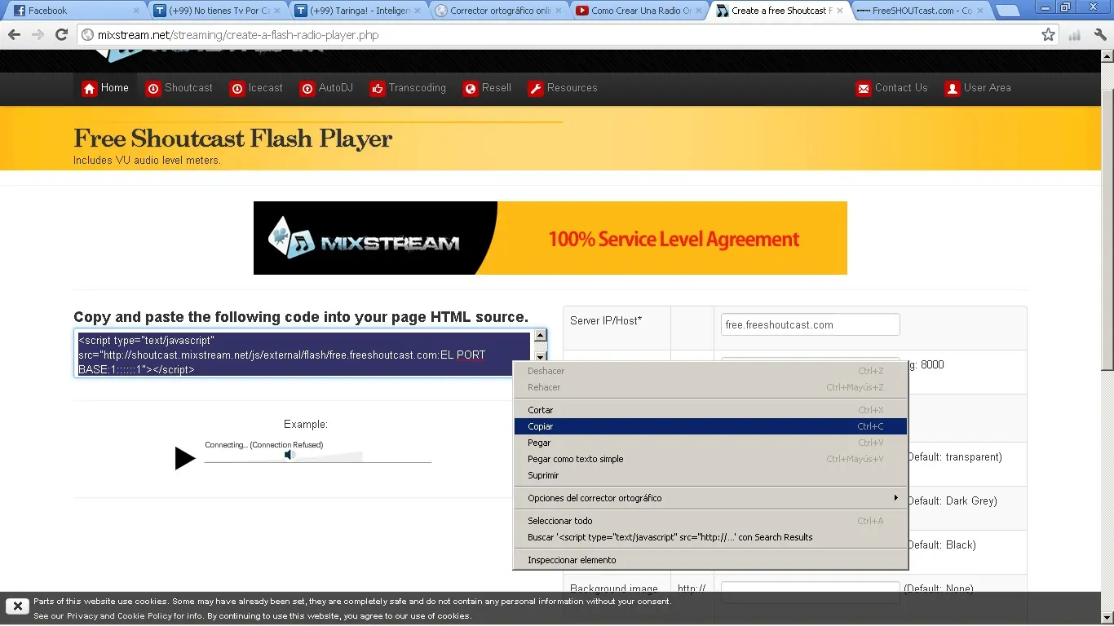Screen dimensions: 1114x626
Task: Click the AutoDJ navigation icon
Action: [x=307, y=88]
